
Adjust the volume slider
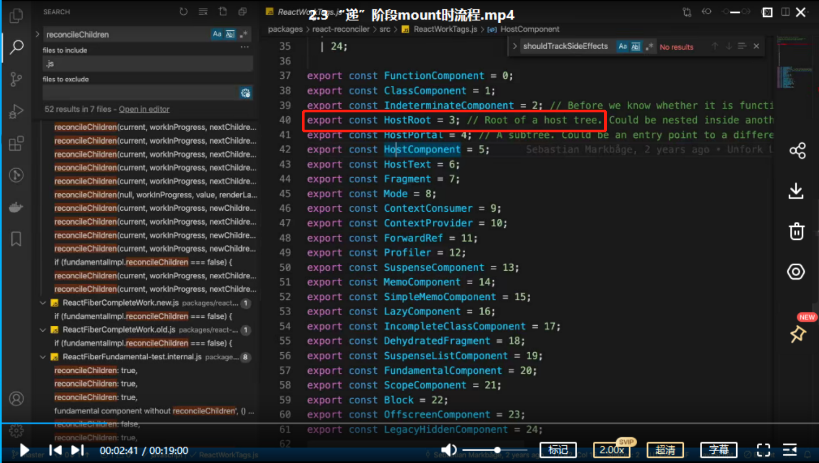point(494,449)
